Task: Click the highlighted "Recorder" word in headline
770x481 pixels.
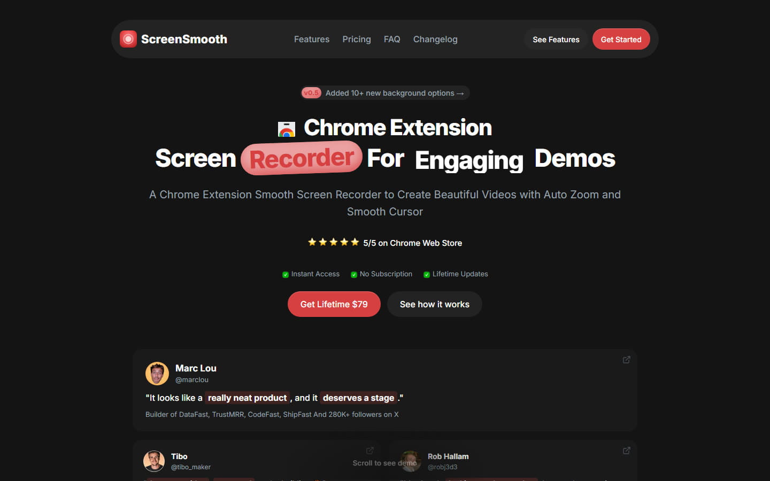Action: [302, 158]
